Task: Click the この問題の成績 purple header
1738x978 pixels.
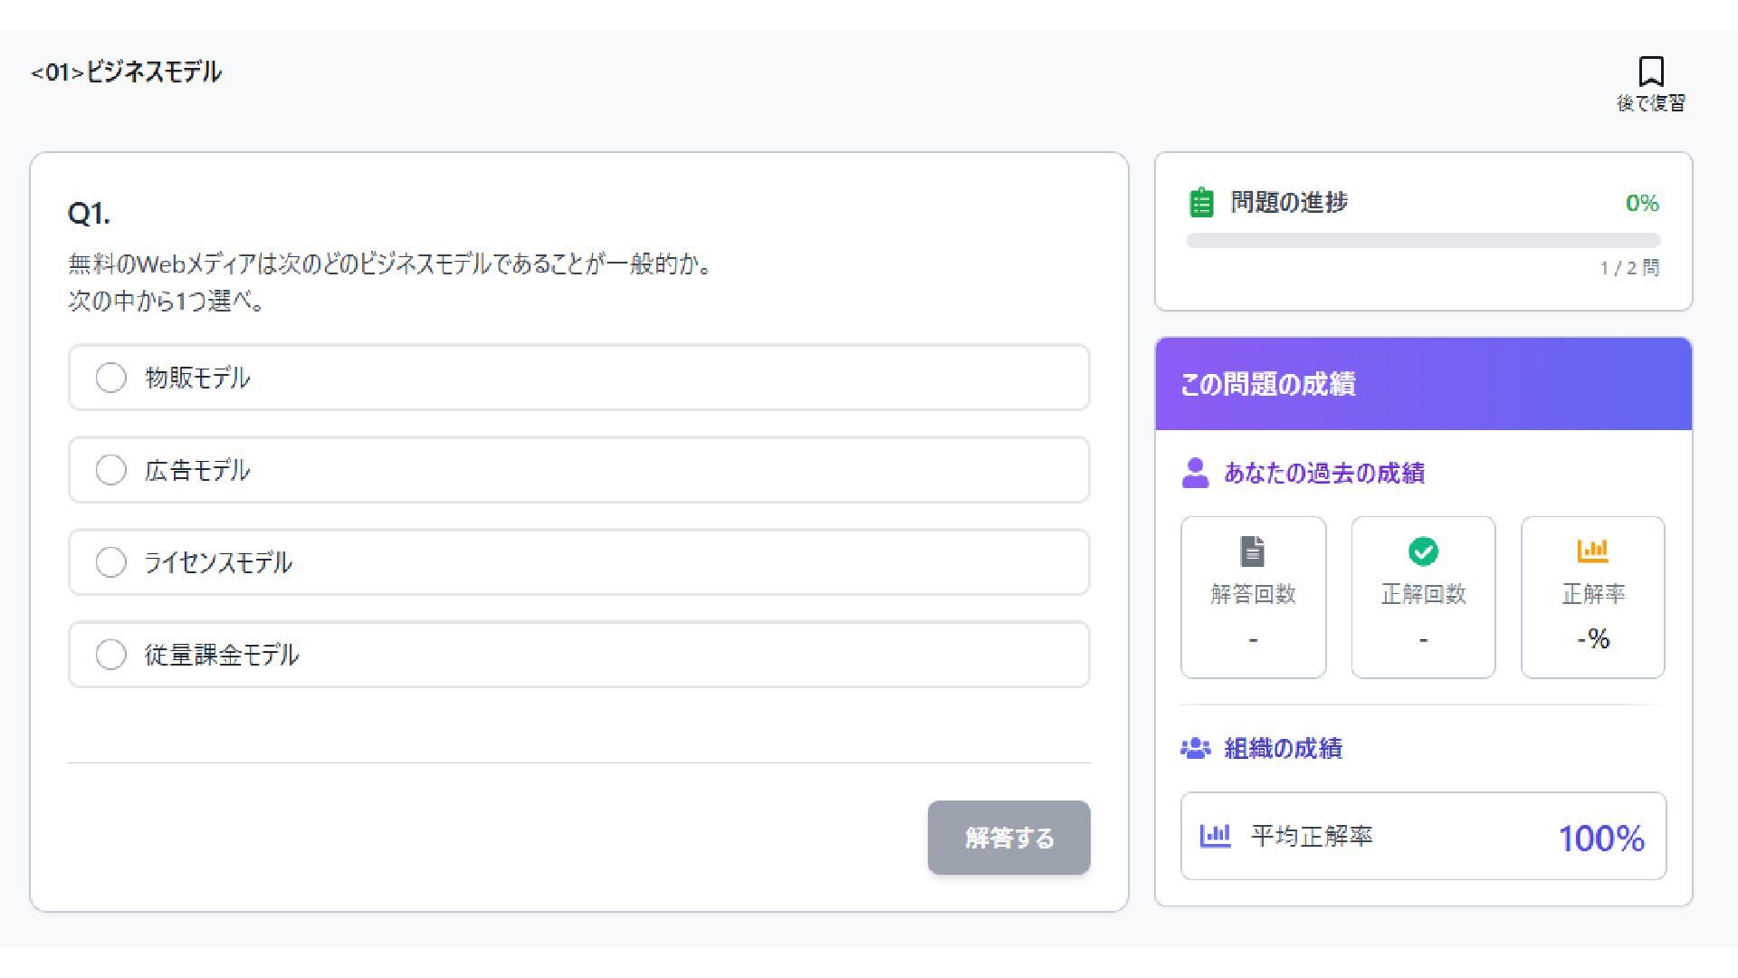Action: click(x=1423, y=384)
